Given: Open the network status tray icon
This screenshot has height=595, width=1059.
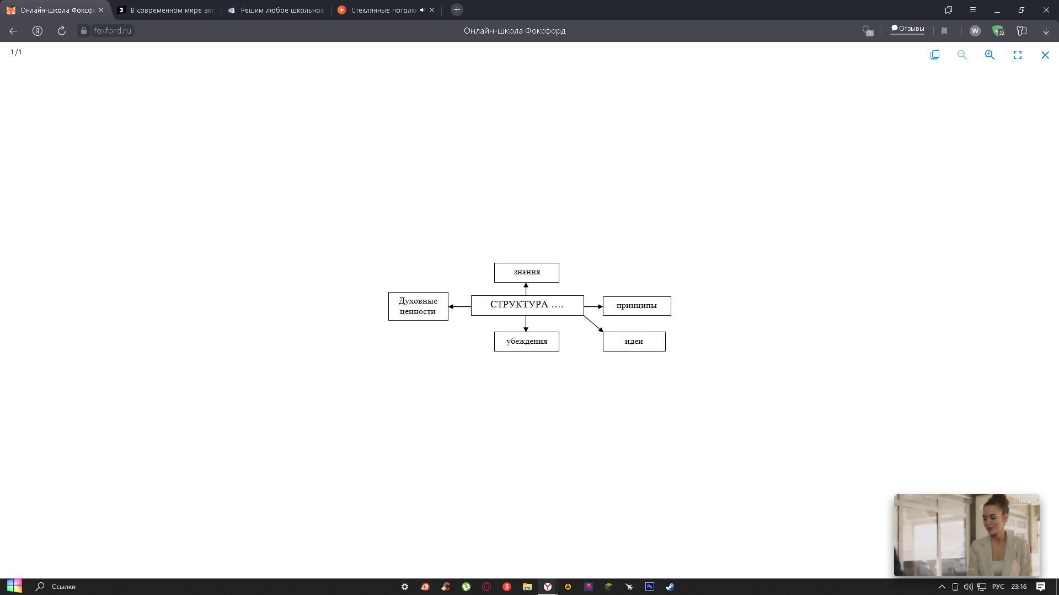Looking at the screenshot, I should click(x=982, y=587).
